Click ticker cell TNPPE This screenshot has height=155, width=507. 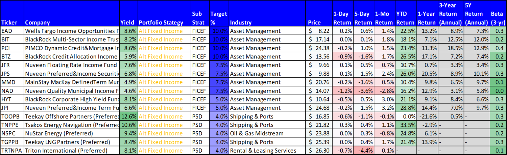[x=12, y=125]
